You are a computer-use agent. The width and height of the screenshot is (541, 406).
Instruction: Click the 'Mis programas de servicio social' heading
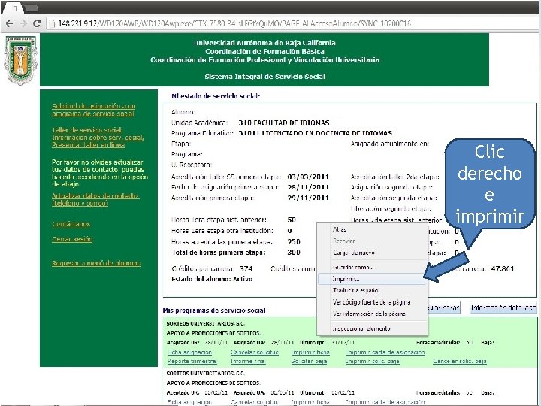pos(214,311)
